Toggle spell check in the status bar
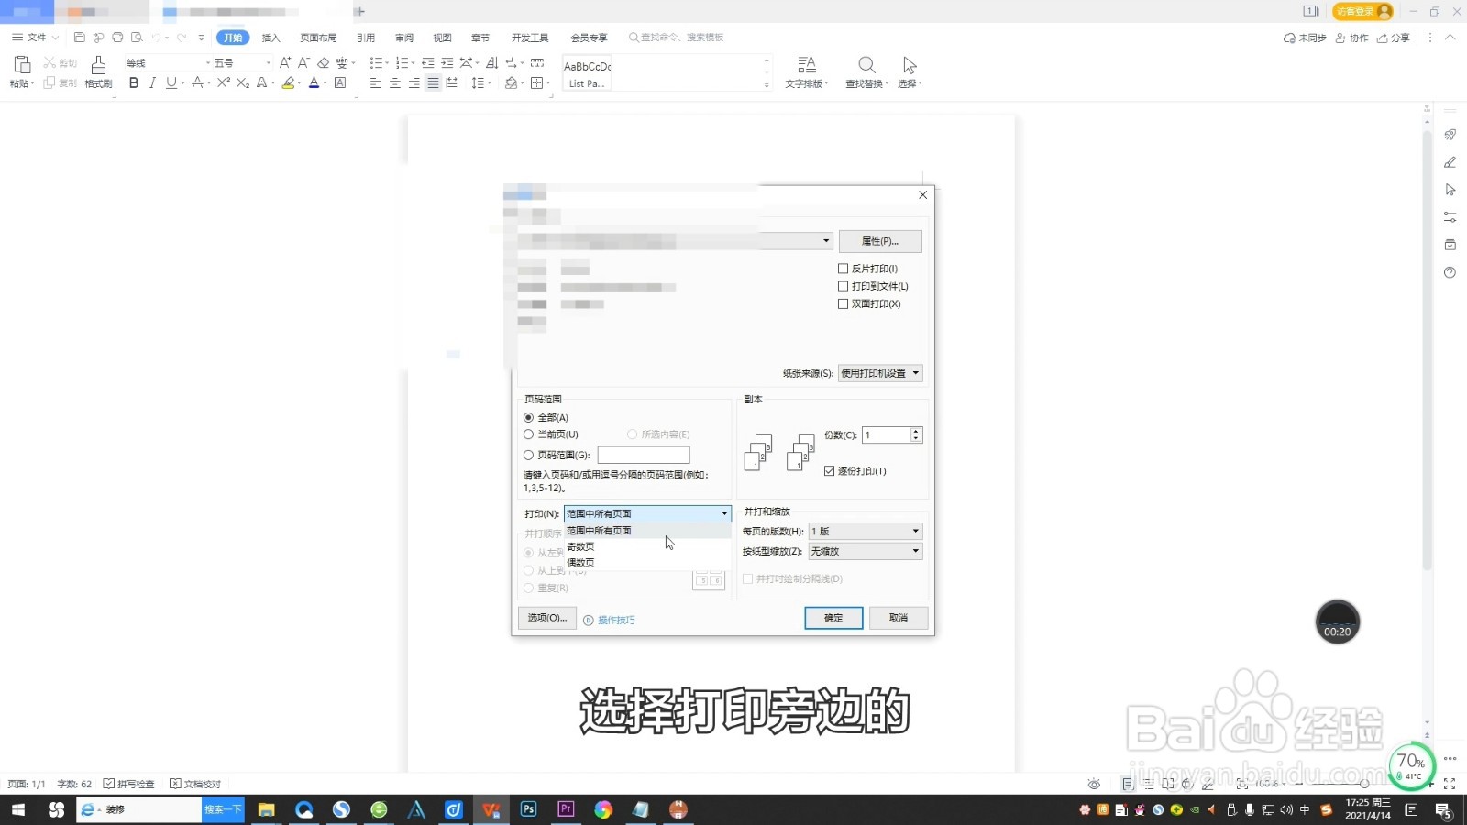 point(128,784)
